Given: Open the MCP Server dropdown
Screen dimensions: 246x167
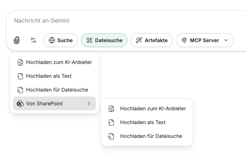Looking at the screenshot, I should coord(205,40).
